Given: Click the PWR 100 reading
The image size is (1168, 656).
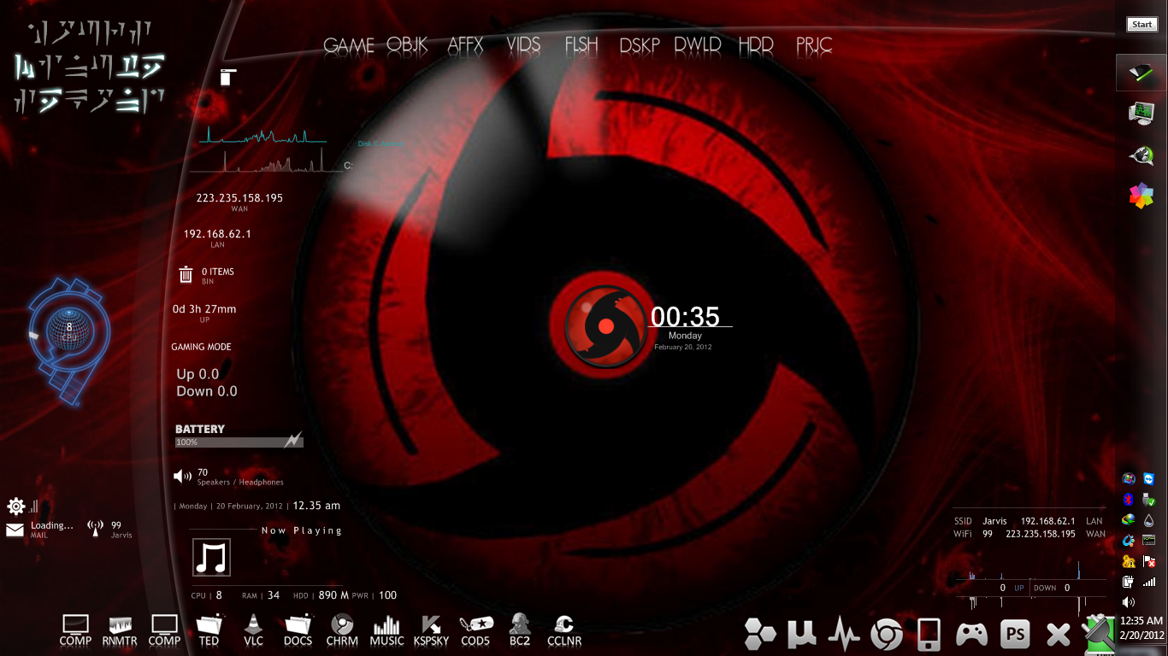Looking at the screenshot, I should click(x=375, y=595).
